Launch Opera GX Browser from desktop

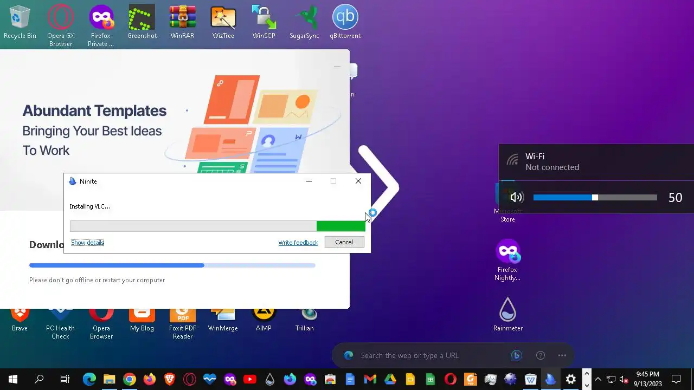coord(61,25)
